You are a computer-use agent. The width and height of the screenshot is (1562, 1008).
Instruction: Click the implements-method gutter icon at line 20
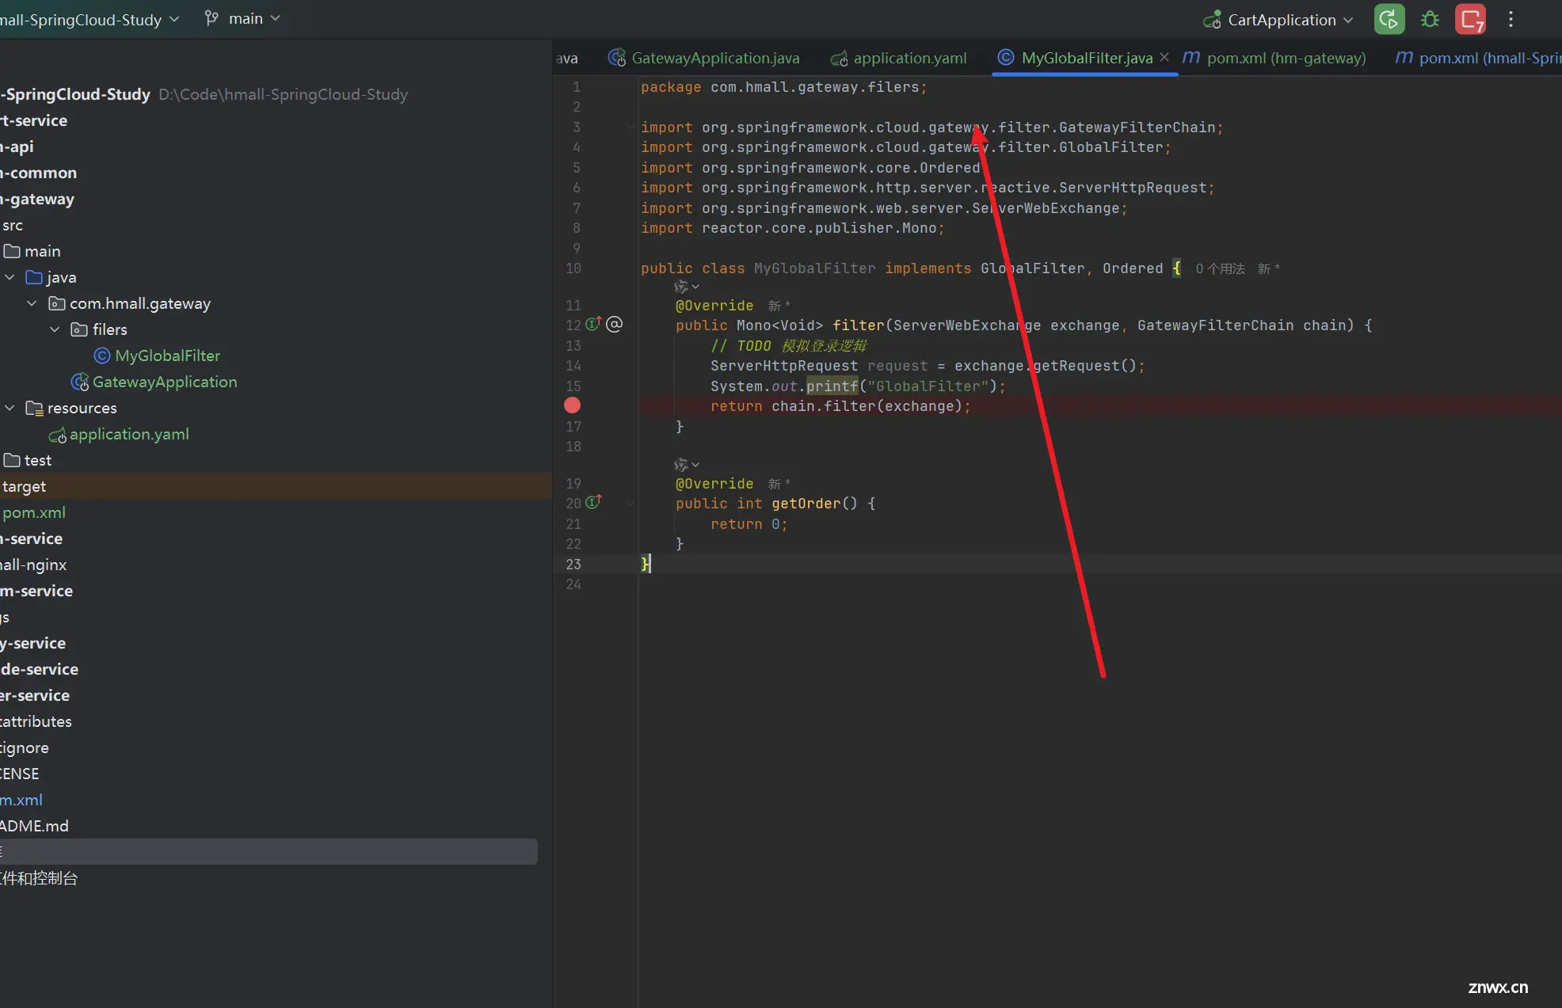pyautogui.click(x=593, y=502)
